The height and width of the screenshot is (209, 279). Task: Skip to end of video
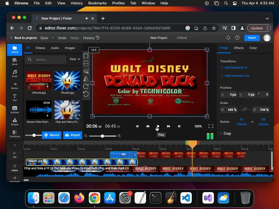179,126
